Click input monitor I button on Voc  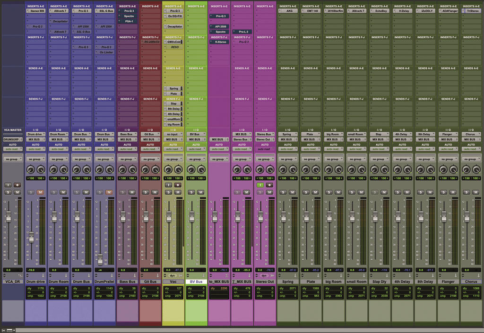tap(168, 185)
